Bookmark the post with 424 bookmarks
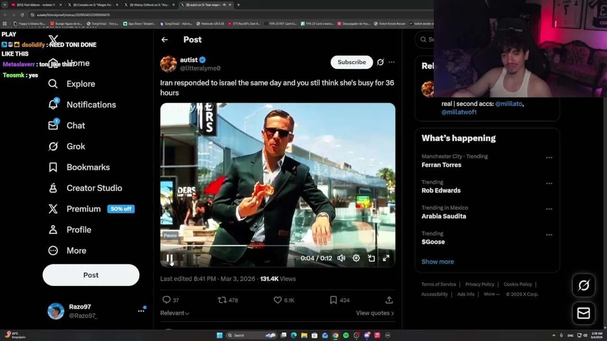Viewport: 607px width, 341px height. pyautogui.click(x=340, y=300)
